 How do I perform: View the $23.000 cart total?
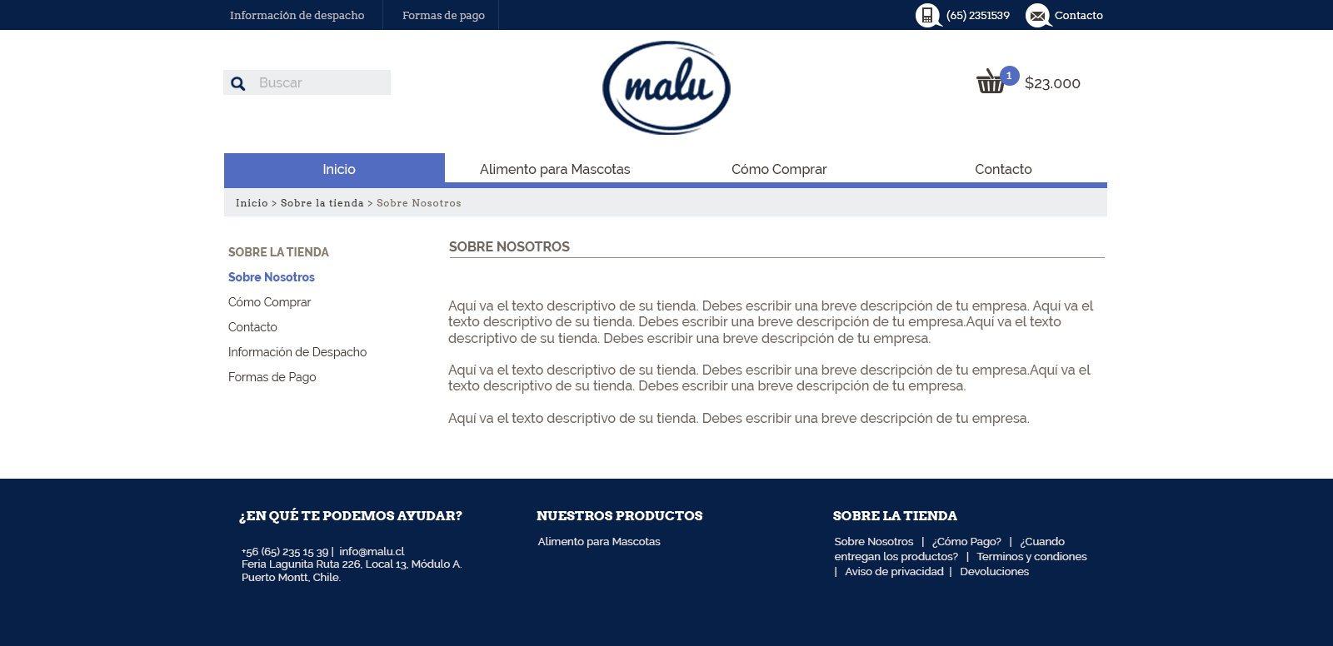click(1052, 83)
